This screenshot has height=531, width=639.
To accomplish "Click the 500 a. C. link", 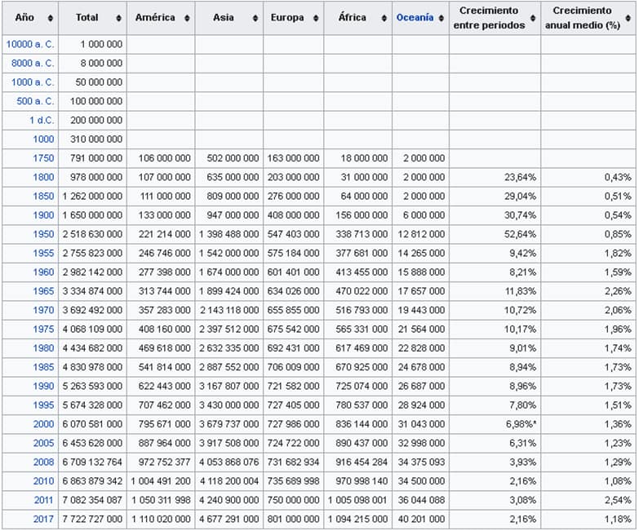I will tap(35, 101).
